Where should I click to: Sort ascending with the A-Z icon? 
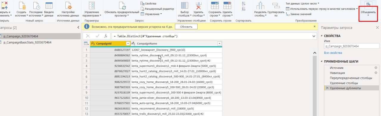(243, 3)
